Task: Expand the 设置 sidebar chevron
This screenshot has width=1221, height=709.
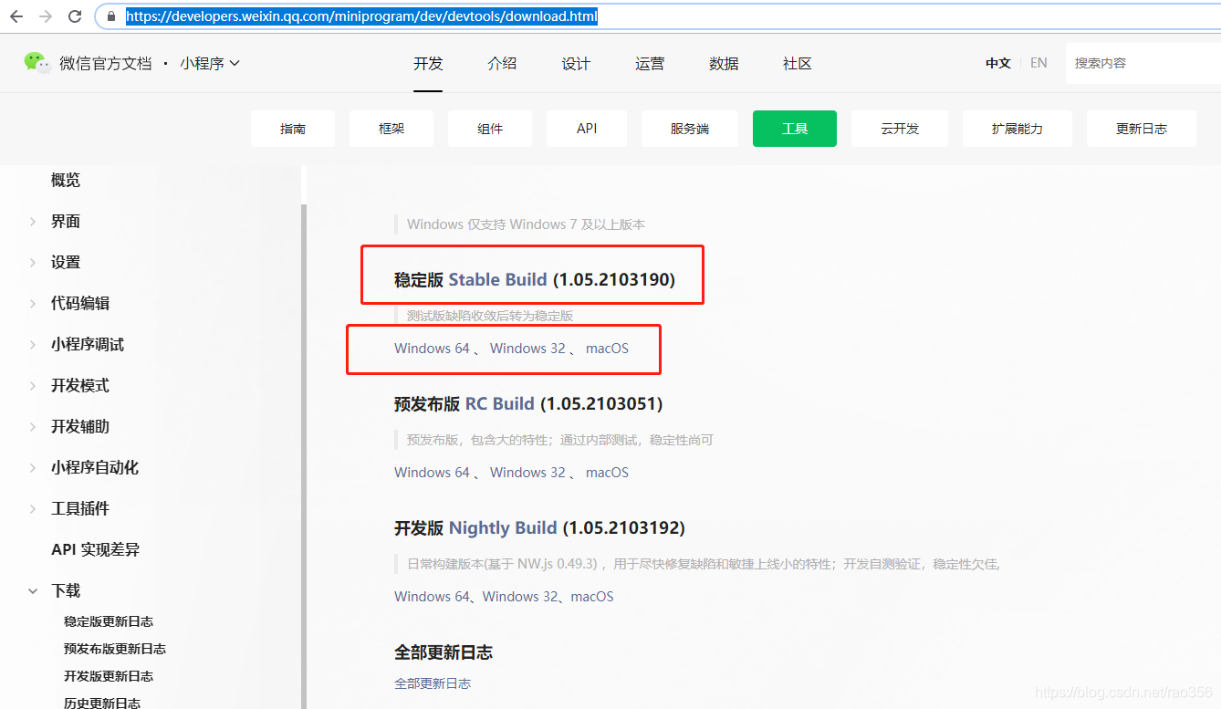Action: pos(33,263)
